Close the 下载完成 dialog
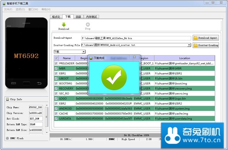The image size is (228, 150). (135, 57)
